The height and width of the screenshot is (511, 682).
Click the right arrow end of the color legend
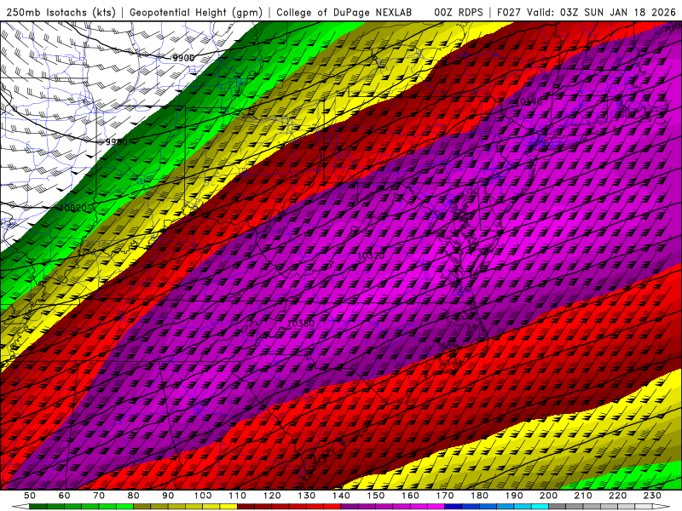662,507
